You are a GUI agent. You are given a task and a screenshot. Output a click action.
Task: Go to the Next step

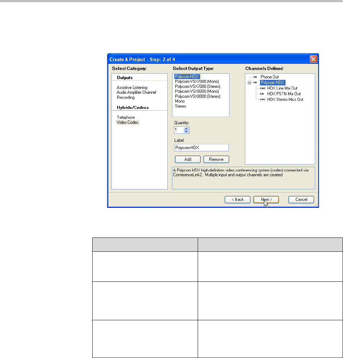[x=266, y=199]
